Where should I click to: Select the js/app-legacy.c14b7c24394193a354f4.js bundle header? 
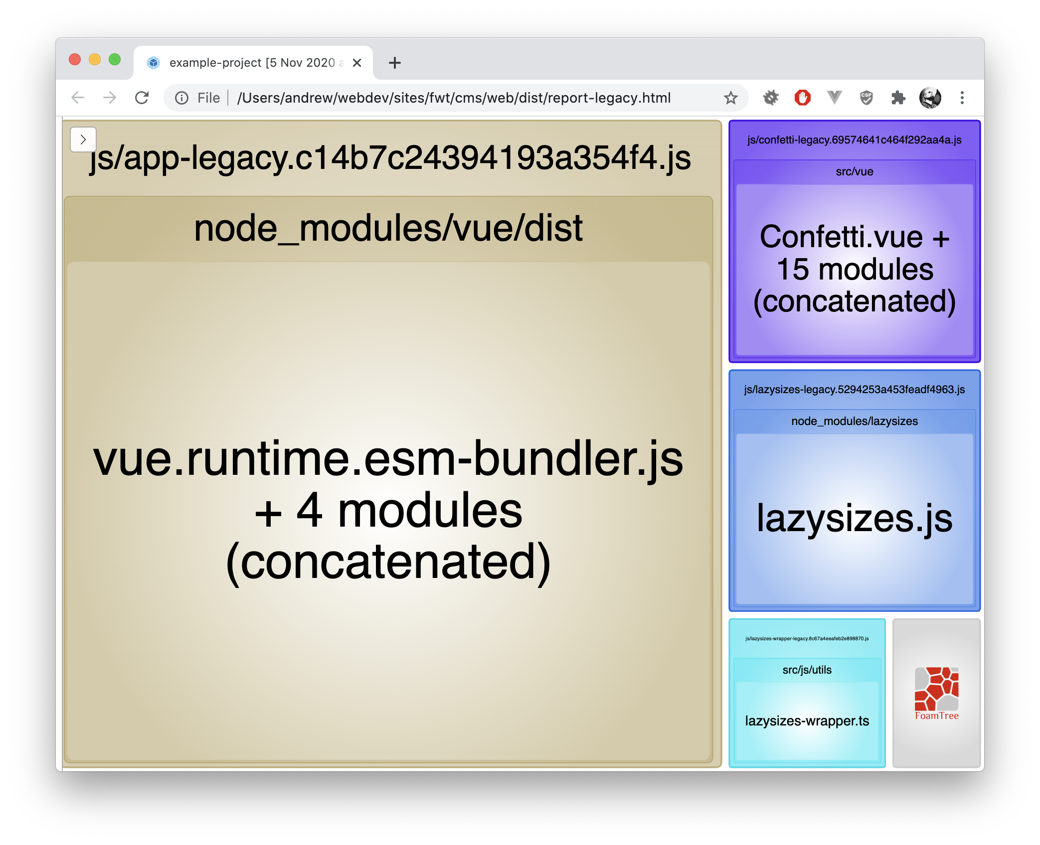390,158
